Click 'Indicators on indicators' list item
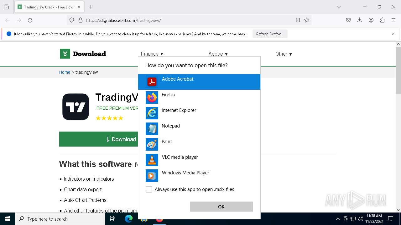Viewport: 401px width, 225px height. pyautogui.click(x=89, y=179)
